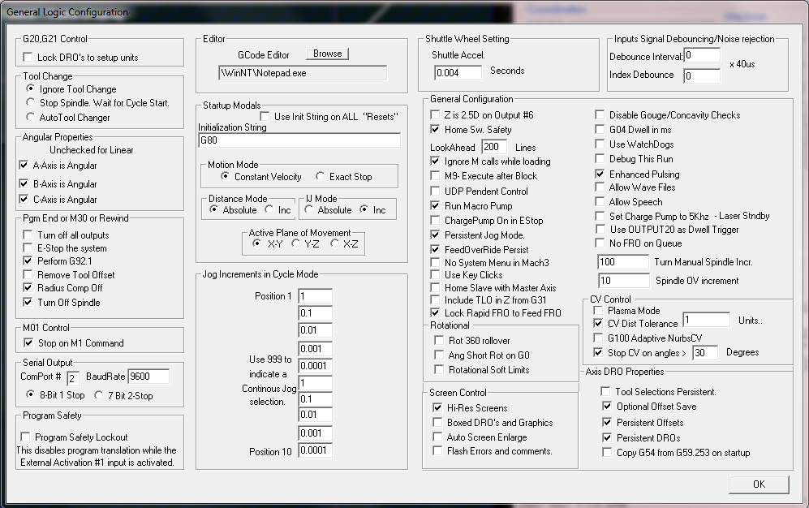This screenshot has width=809, height=508.
Task: Select Absolute in IJ Mode
Action: (308, 209)
